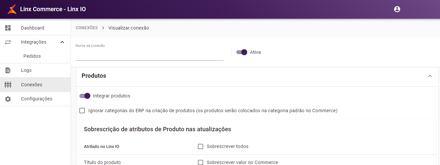
Task: Click Título do produto row label
Action: click(103, 162)
